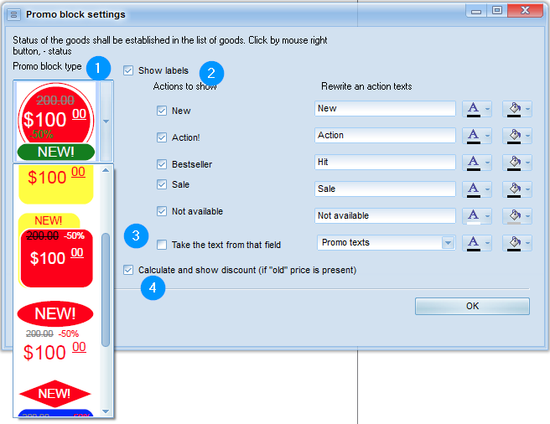Expand fill color arrow for Not available row
Viewport: 550px width, 424px height.
527,216
